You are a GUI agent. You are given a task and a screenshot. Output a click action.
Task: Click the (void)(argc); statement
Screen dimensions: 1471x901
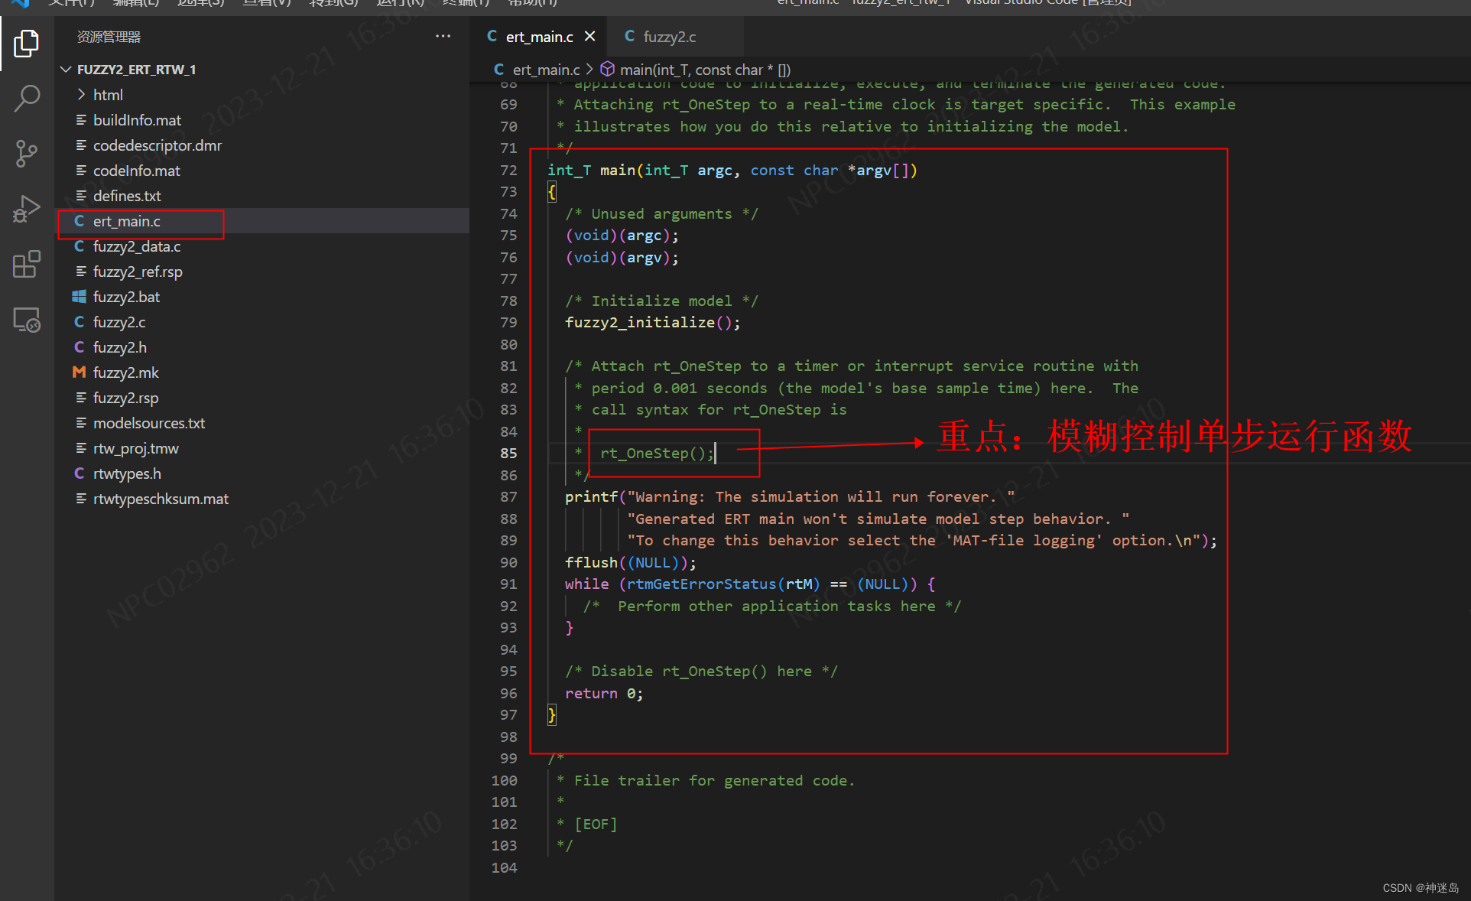(x=622, y=236)
